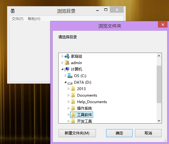Open the 文件(F) menu in 浏览目录
Viewport: 169px width, 144px height.
click(x=18, y=19)
